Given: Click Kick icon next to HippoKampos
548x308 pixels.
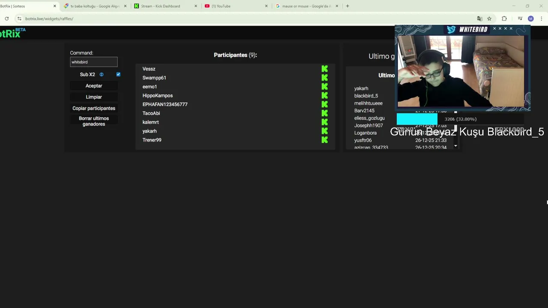Looking at the screenshot, I should coord(325,95).
